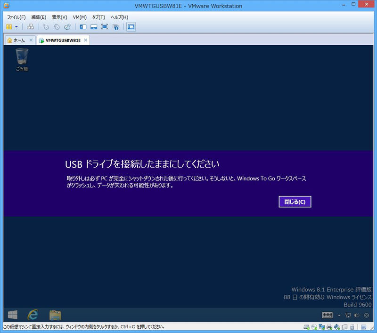
Task: Click the network adapter status icon
Action: [x=322, y=327]
